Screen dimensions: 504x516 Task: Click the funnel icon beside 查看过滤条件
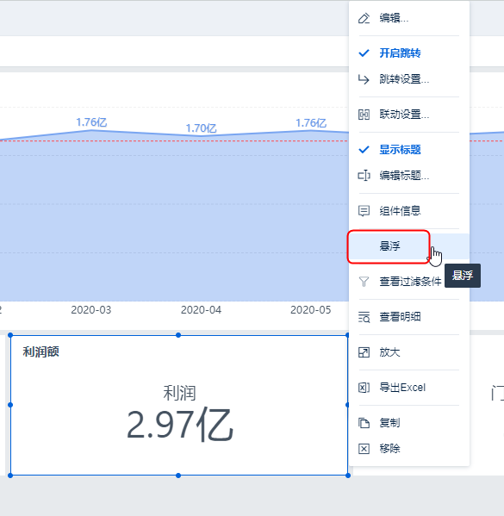tap(364, 282)
